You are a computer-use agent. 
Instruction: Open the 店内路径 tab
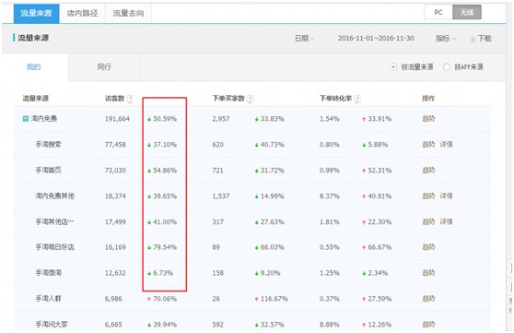point(82,14)
